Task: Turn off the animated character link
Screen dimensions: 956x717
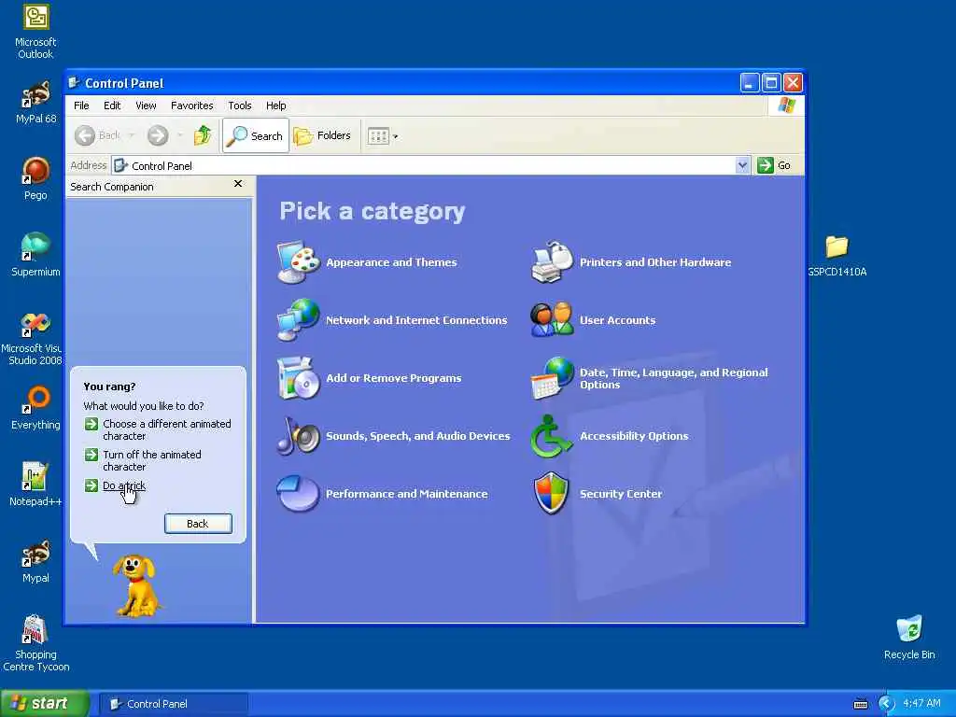Action: 152,460
